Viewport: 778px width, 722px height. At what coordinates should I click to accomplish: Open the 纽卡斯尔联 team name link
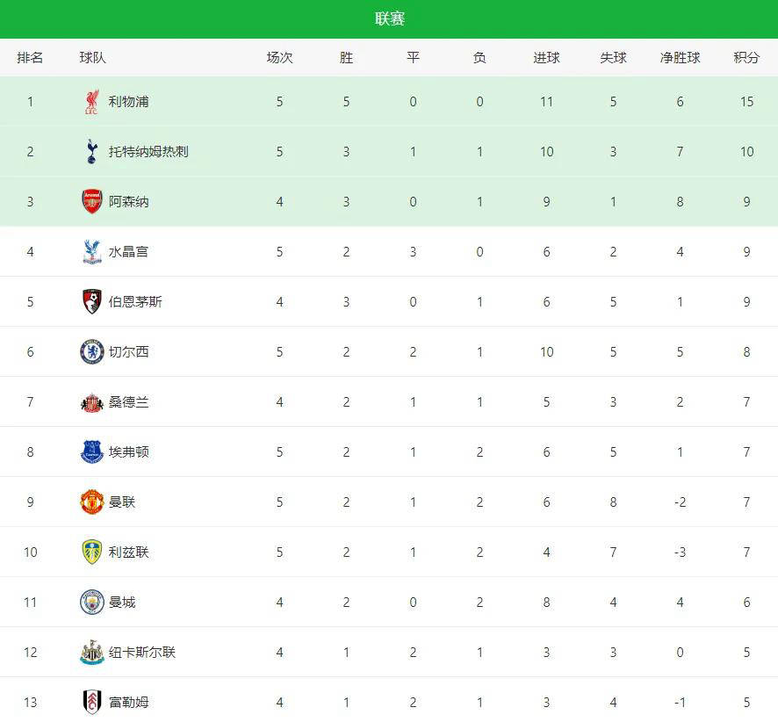(142, 653)
